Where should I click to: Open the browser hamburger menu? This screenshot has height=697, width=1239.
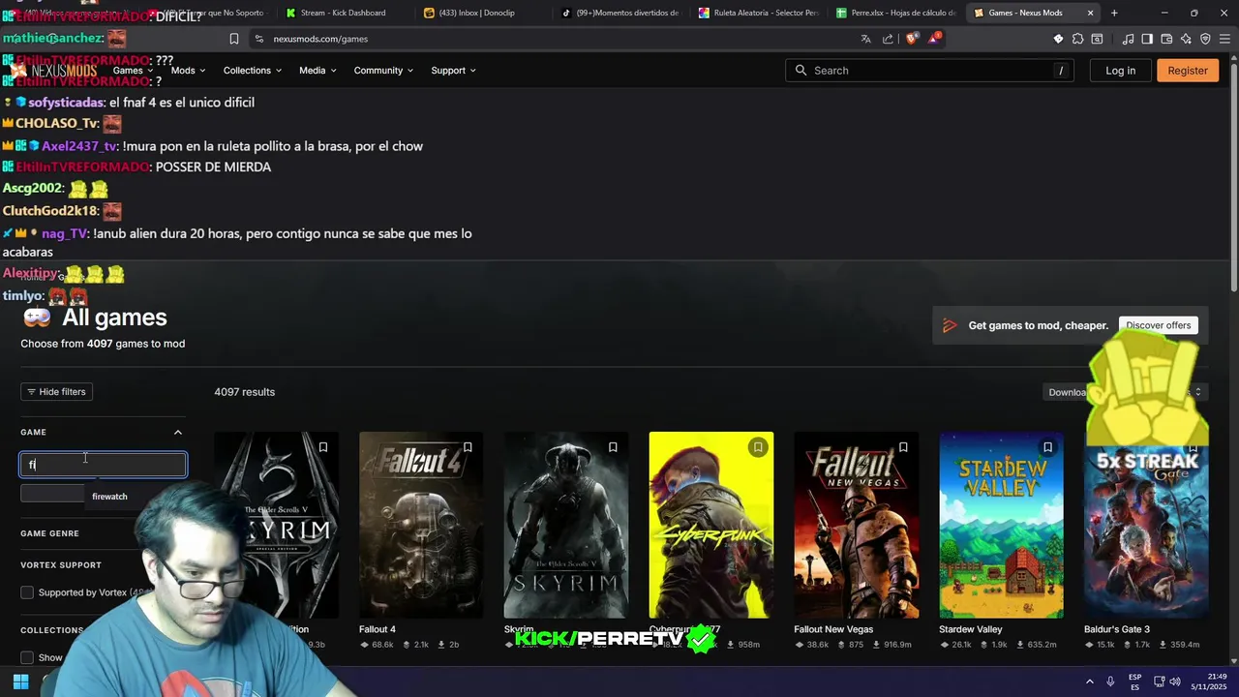point(1224,39)
